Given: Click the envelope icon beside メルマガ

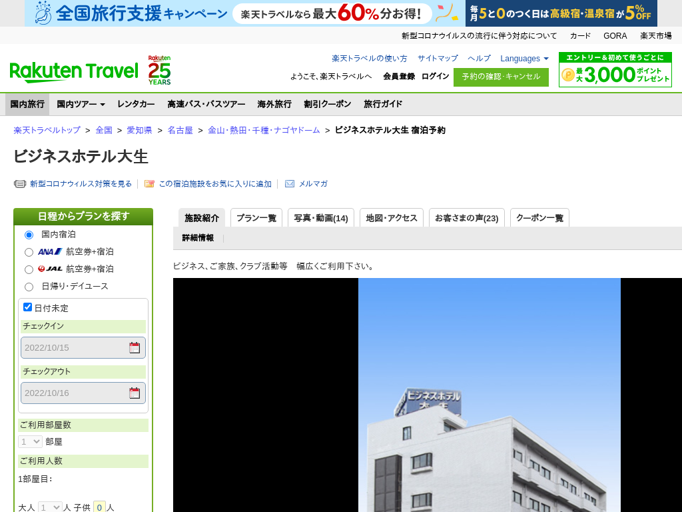Looking at the screenshot, I should tap(289, 184).
